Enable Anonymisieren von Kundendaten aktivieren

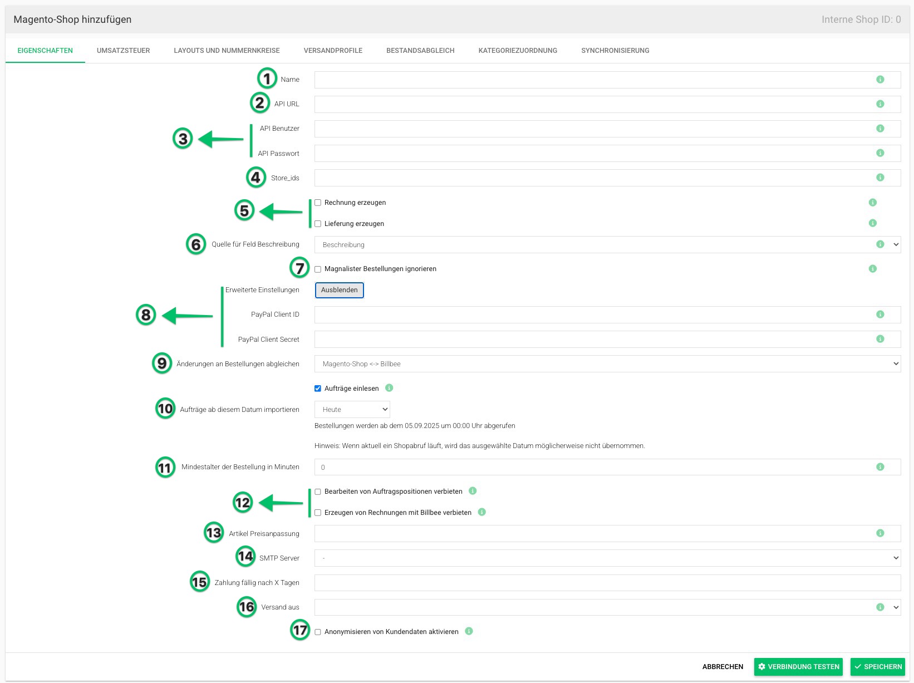[x=318, y=632]
